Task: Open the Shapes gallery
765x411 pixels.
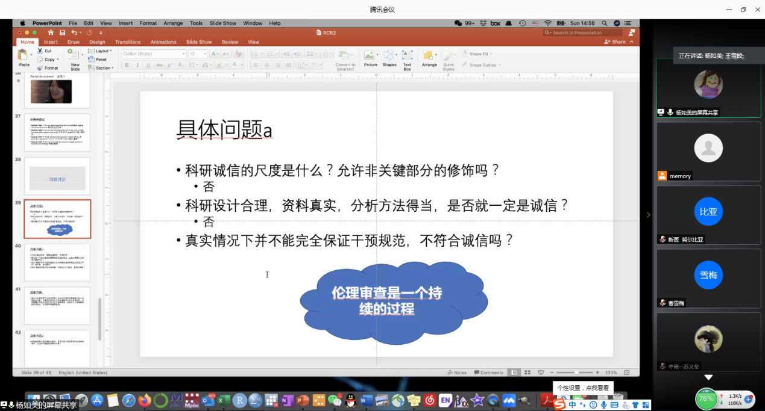Action: tap(389, 56)
